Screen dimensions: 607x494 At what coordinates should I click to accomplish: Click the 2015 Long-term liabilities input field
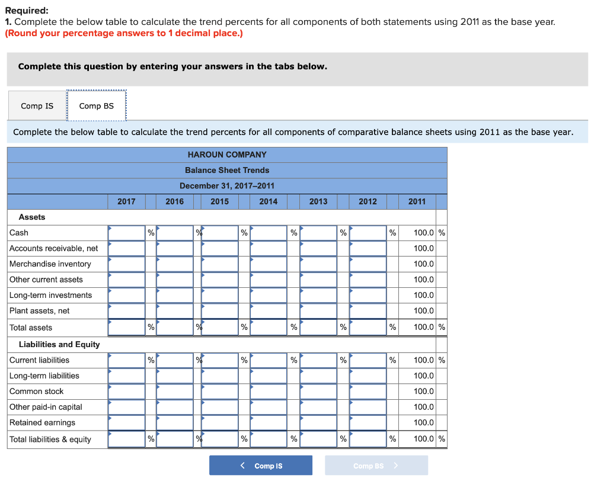point(219,375)
